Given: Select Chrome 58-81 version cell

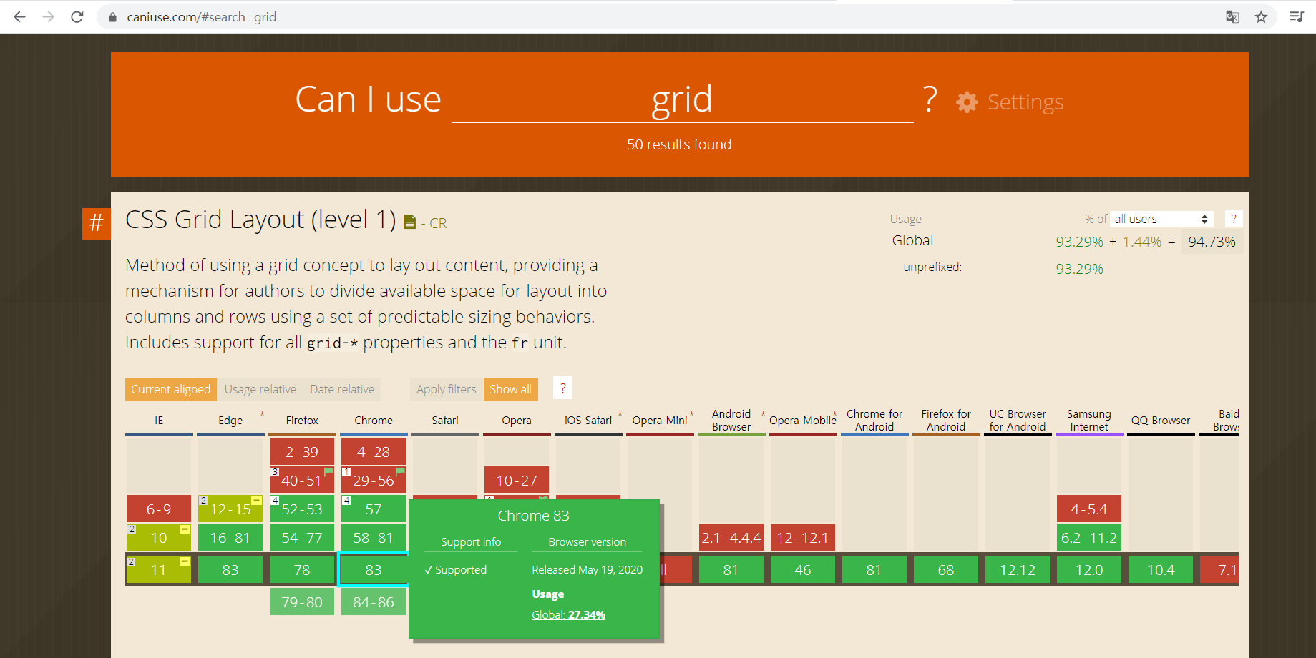Looking at the screenshot, I should (x=374, y=537).
